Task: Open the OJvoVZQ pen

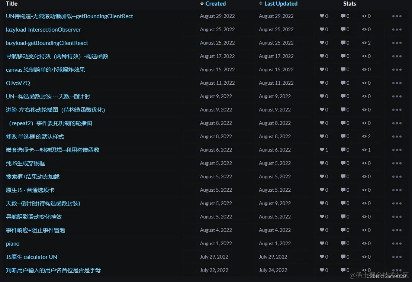Action: [x=18, y=83]
